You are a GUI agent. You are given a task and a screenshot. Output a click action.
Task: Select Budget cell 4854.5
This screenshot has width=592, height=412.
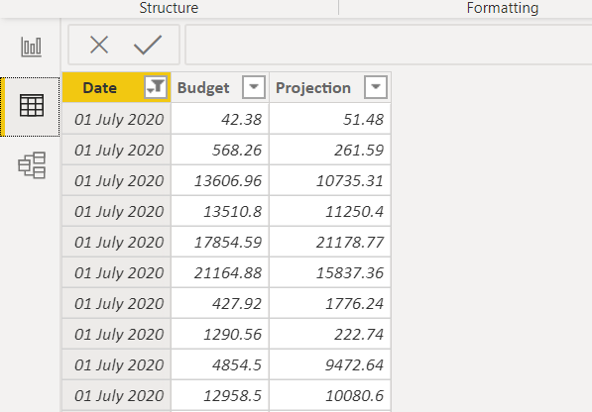220,364
